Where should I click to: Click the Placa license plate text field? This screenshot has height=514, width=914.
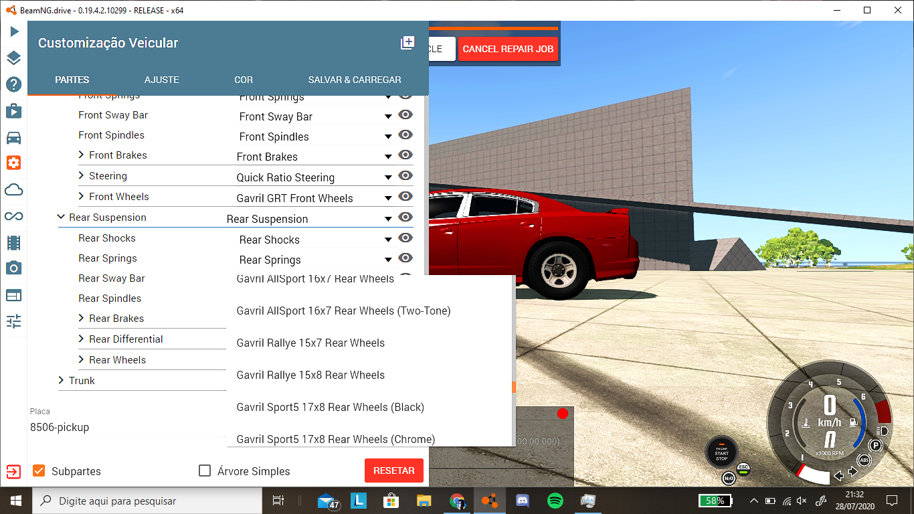pyautogui.click(x=127, y=427)
